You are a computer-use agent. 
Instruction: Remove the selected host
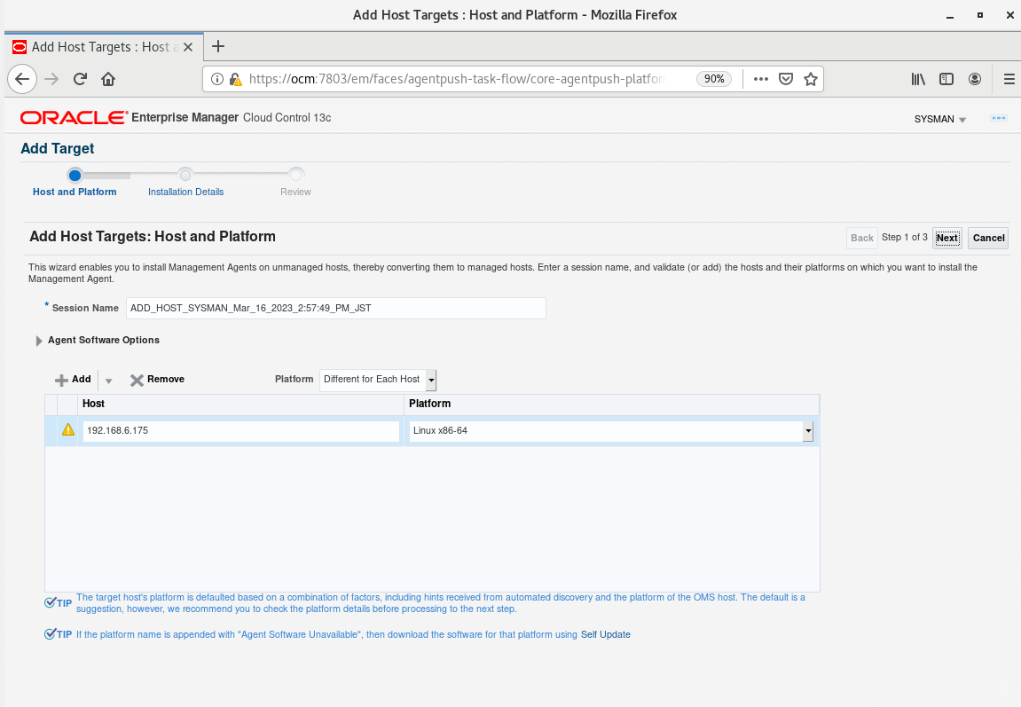tap(157, 380)
